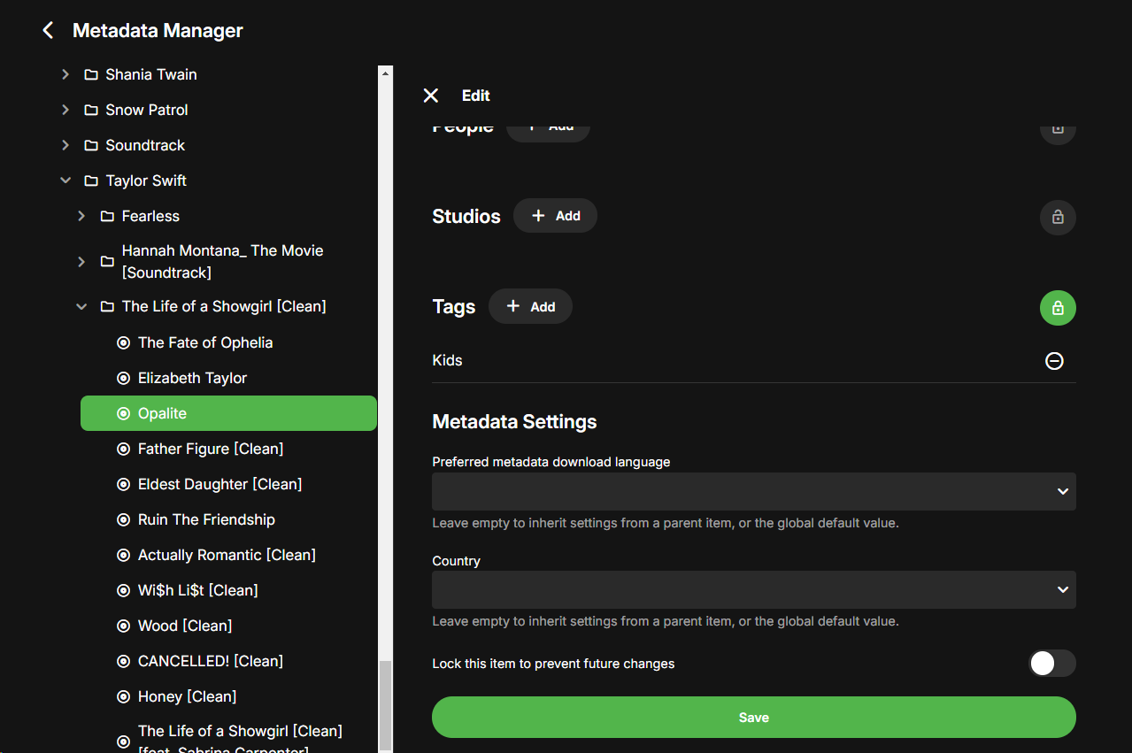Click the Soundtrack folder icon
Viewport: 1132px width, 753px height.
[x=90, y=145]
